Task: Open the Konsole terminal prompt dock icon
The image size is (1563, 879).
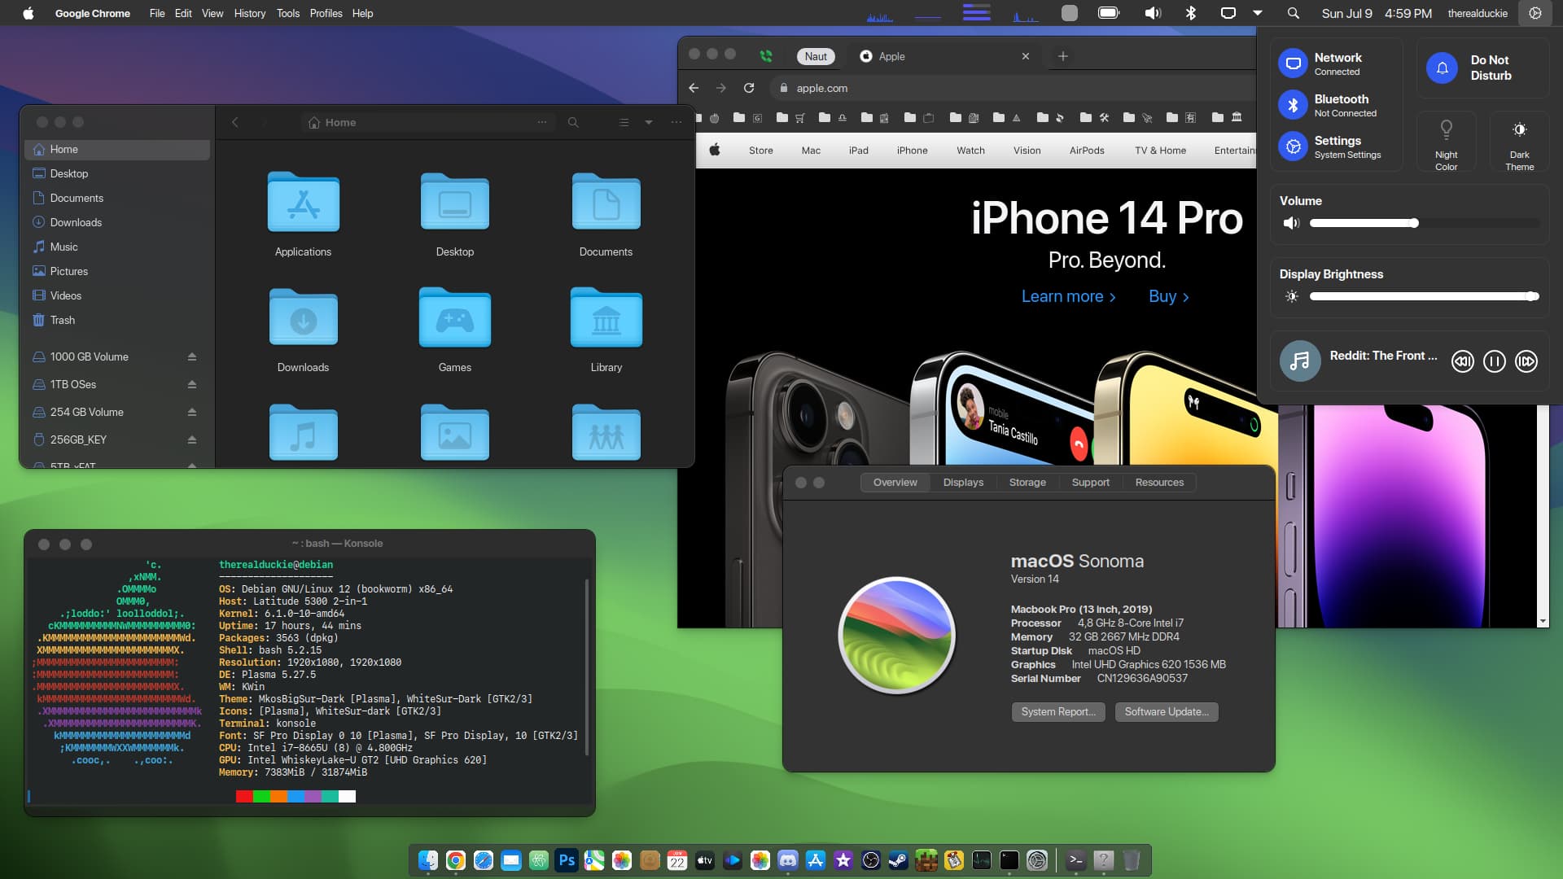Action: coord(1076,860)
